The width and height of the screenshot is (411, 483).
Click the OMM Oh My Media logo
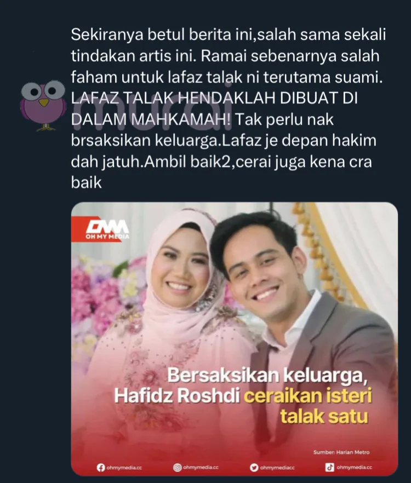[106, 229]
